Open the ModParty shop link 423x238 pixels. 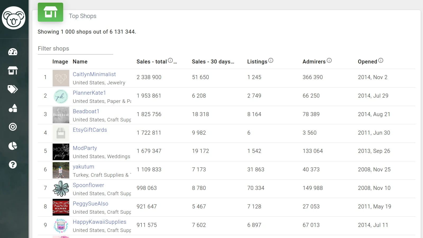85,148
